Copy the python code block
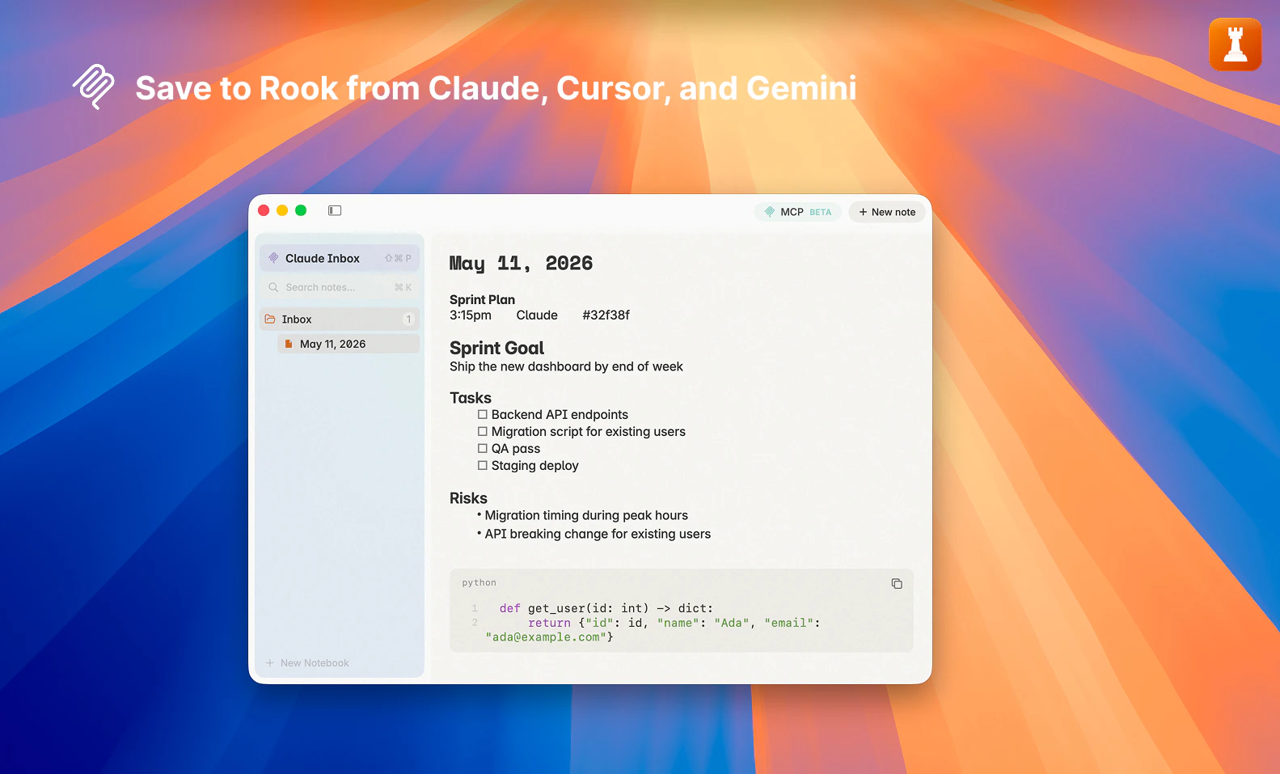The image size is (1280, 774). [897, 583]
